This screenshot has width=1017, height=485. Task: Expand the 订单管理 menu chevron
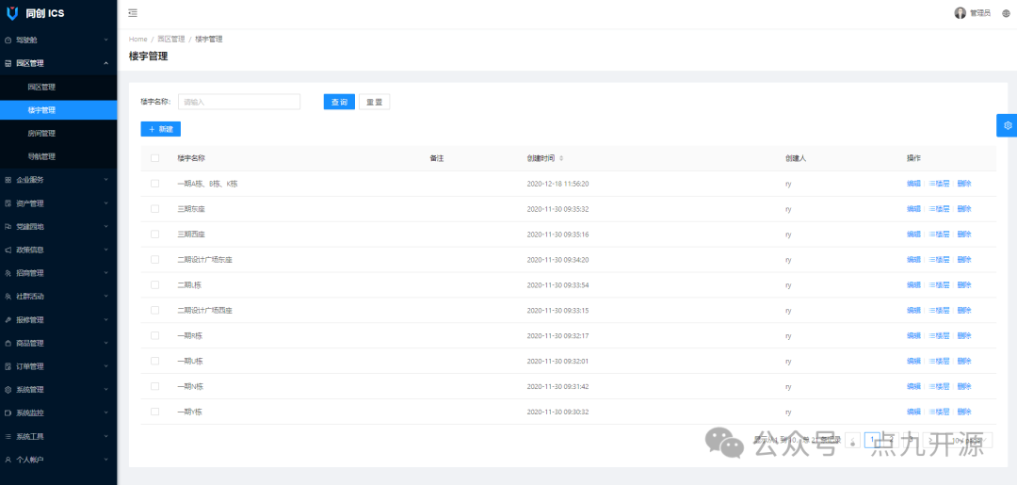(x=105, y=366)
